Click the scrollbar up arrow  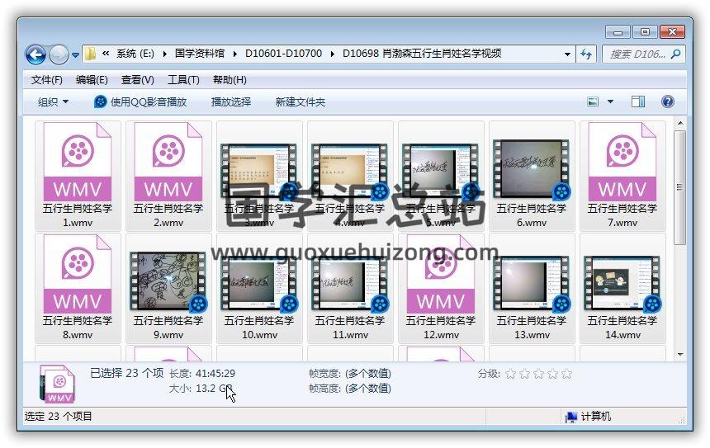pos(679,123)
